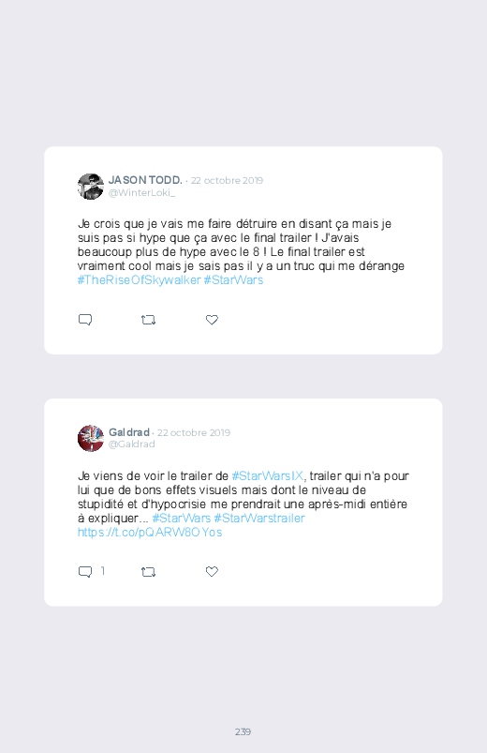The height and width of the screenshot is (753, 487).
Task: Like the Galdrad tweet via heart icon
Action: coord(212,571)
